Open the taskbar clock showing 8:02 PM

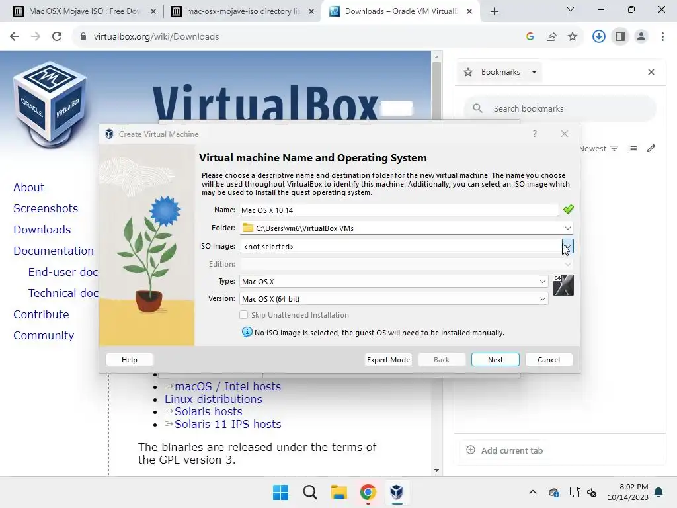[628, 492]
